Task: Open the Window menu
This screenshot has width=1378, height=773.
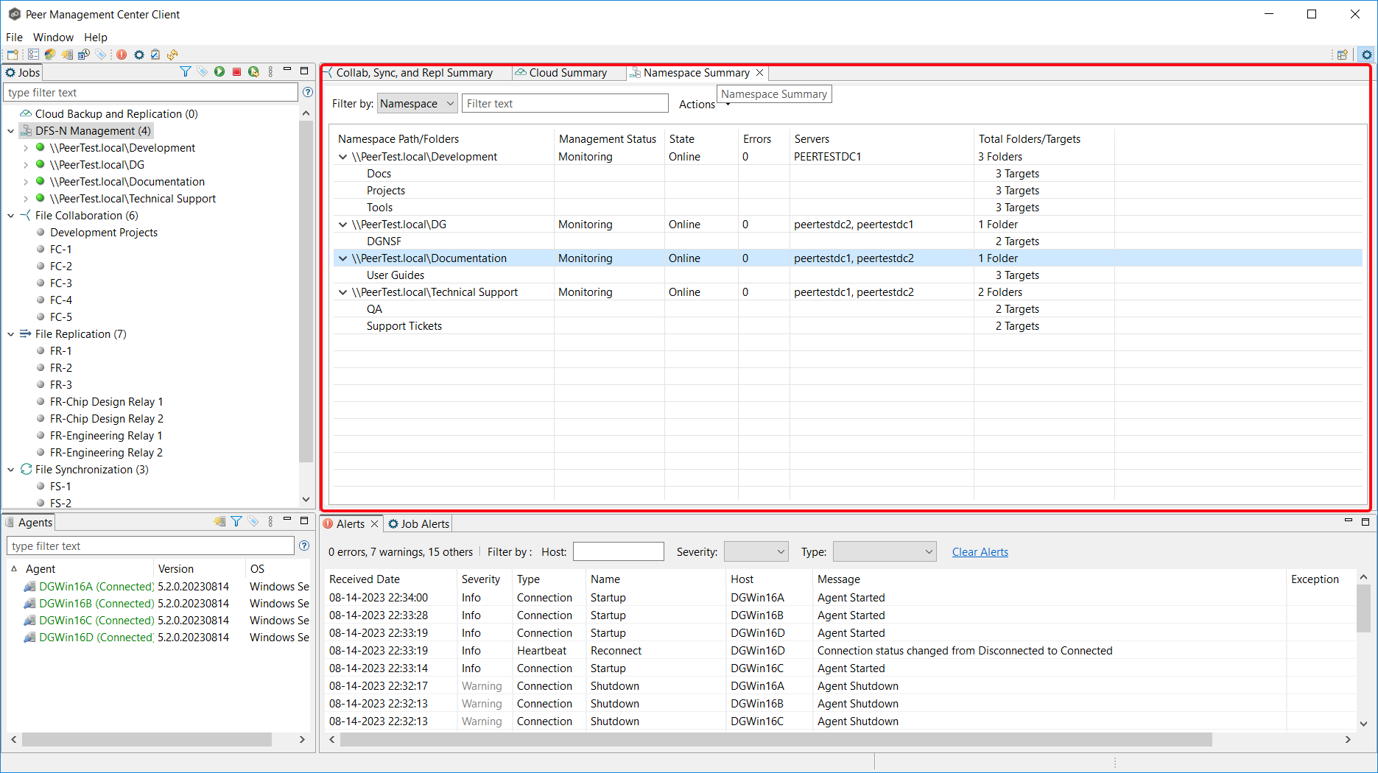Action: (x=53, y=37)
